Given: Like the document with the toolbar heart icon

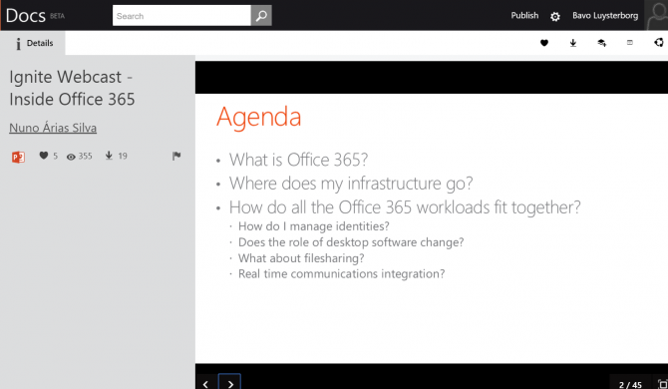Looking at the screenshot, I should (x=544, y=43).
